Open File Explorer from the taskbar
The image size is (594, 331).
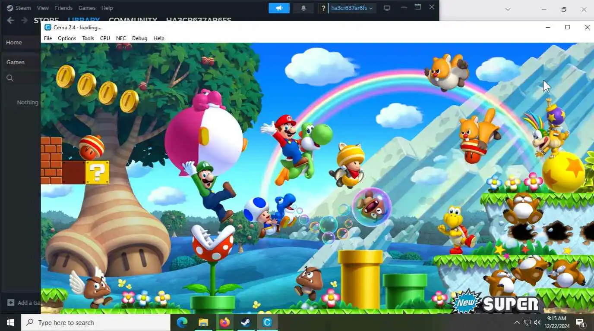click(x=203, y=322)
